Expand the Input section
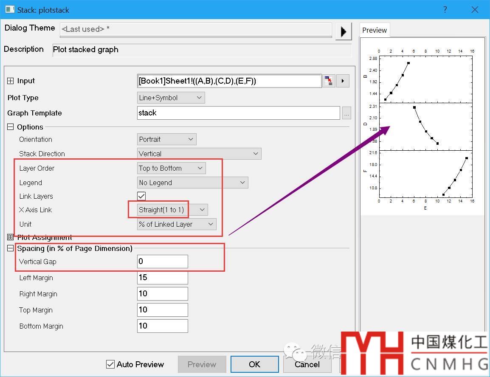 tap(10, 81)
